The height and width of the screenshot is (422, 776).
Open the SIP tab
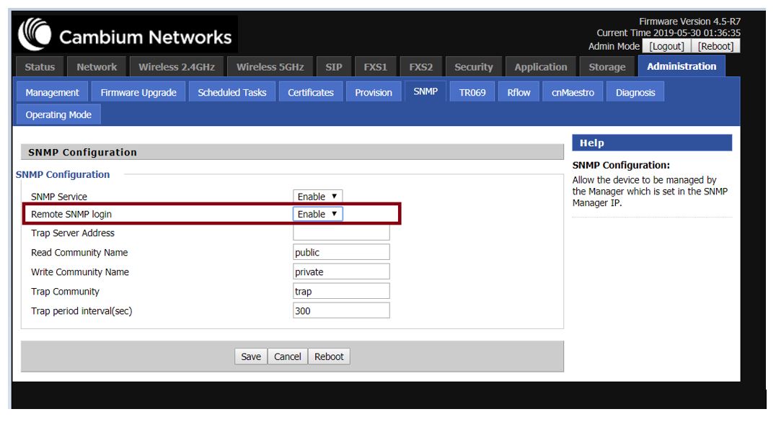coord(334,67)
